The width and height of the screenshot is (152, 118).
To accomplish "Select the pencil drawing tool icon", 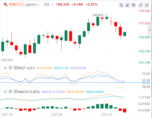I will click(x=127, y=5).
